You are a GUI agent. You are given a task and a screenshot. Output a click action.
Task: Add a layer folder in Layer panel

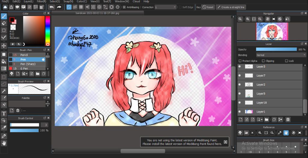pos(266,119)
